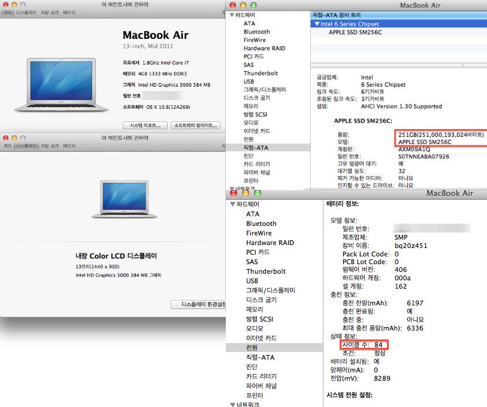
Task: Click the 직렬-ATA 장비 트리 column header
Action: 399,15
